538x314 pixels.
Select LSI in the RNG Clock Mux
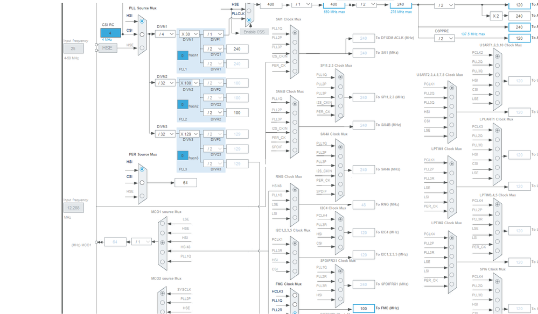coord(295,217)
